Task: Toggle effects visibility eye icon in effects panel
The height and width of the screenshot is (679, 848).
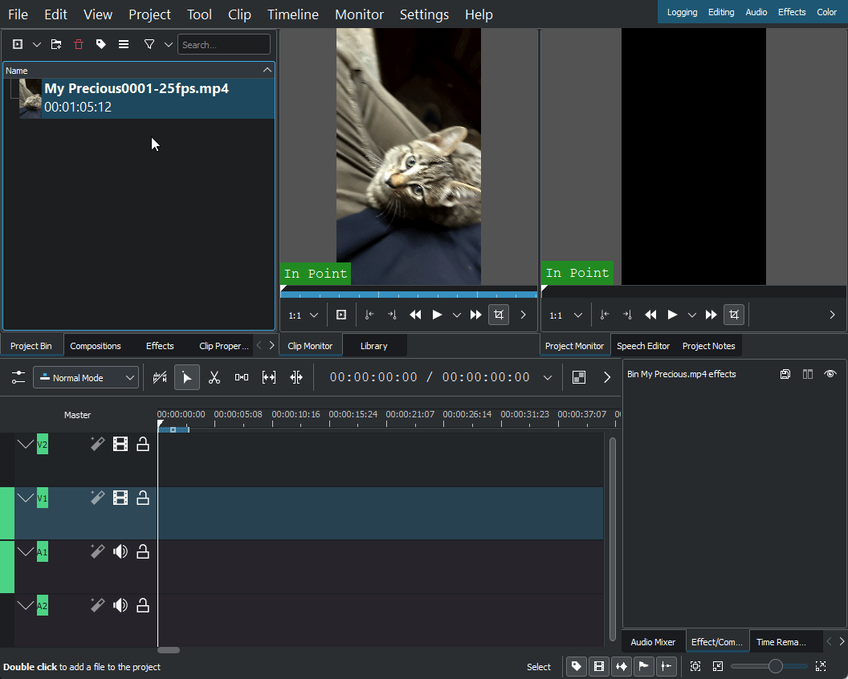Action: click(830, 374)
